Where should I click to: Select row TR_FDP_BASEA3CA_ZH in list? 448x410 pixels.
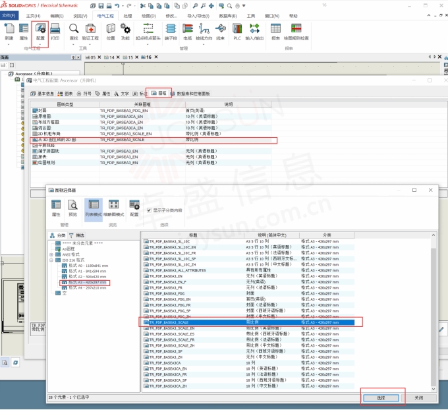coord(248,386)
